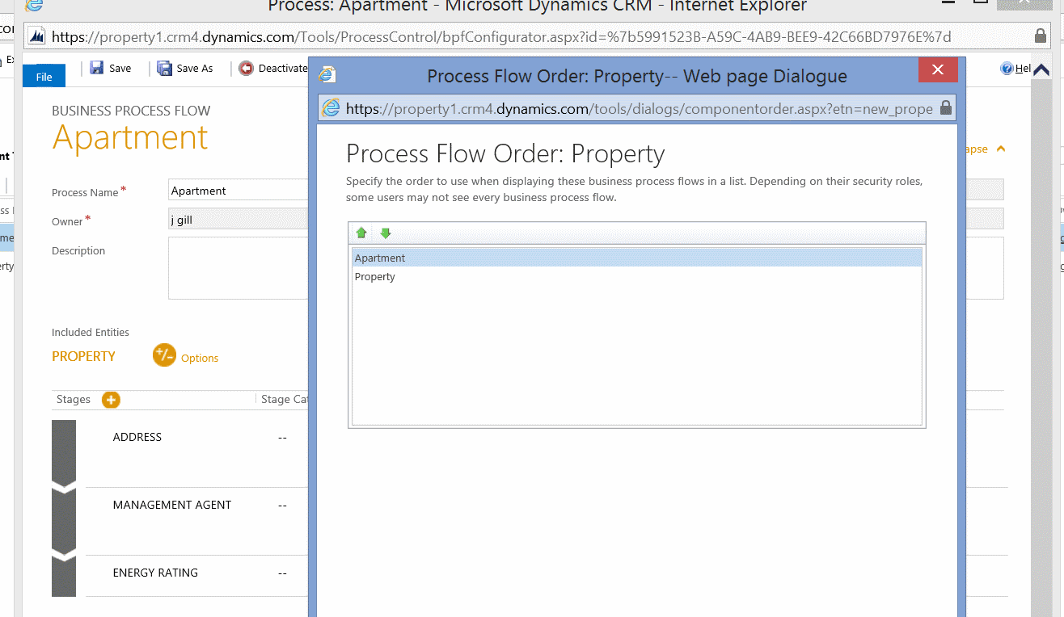The image size is (1064, 617).
Task: Edit the Process Name field
Action: point(238,191)
